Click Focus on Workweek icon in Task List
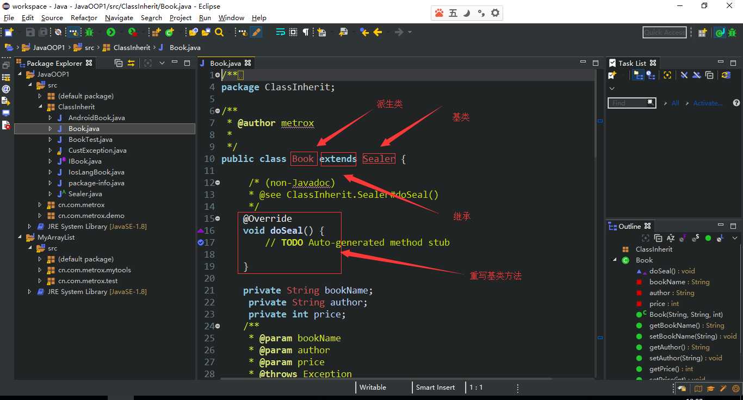The image size is (743, 400). coord(667,74)
